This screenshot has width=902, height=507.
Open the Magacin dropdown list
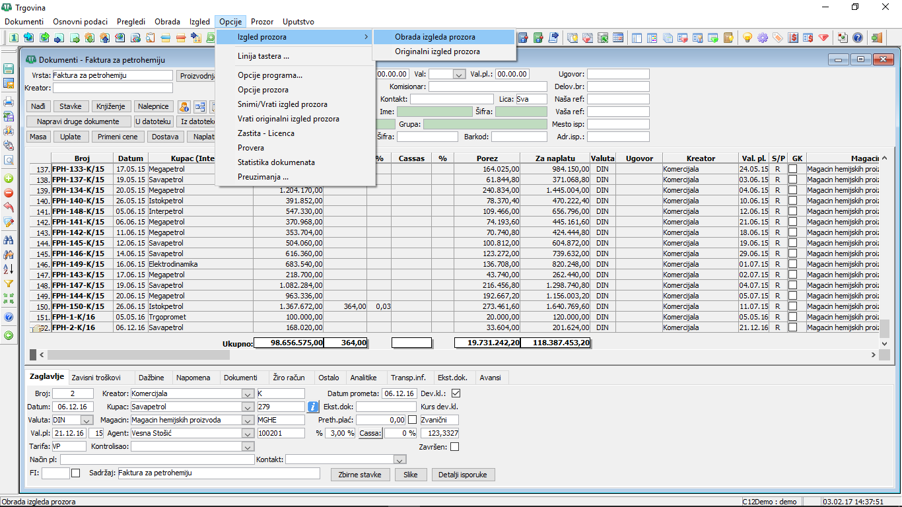248,421
